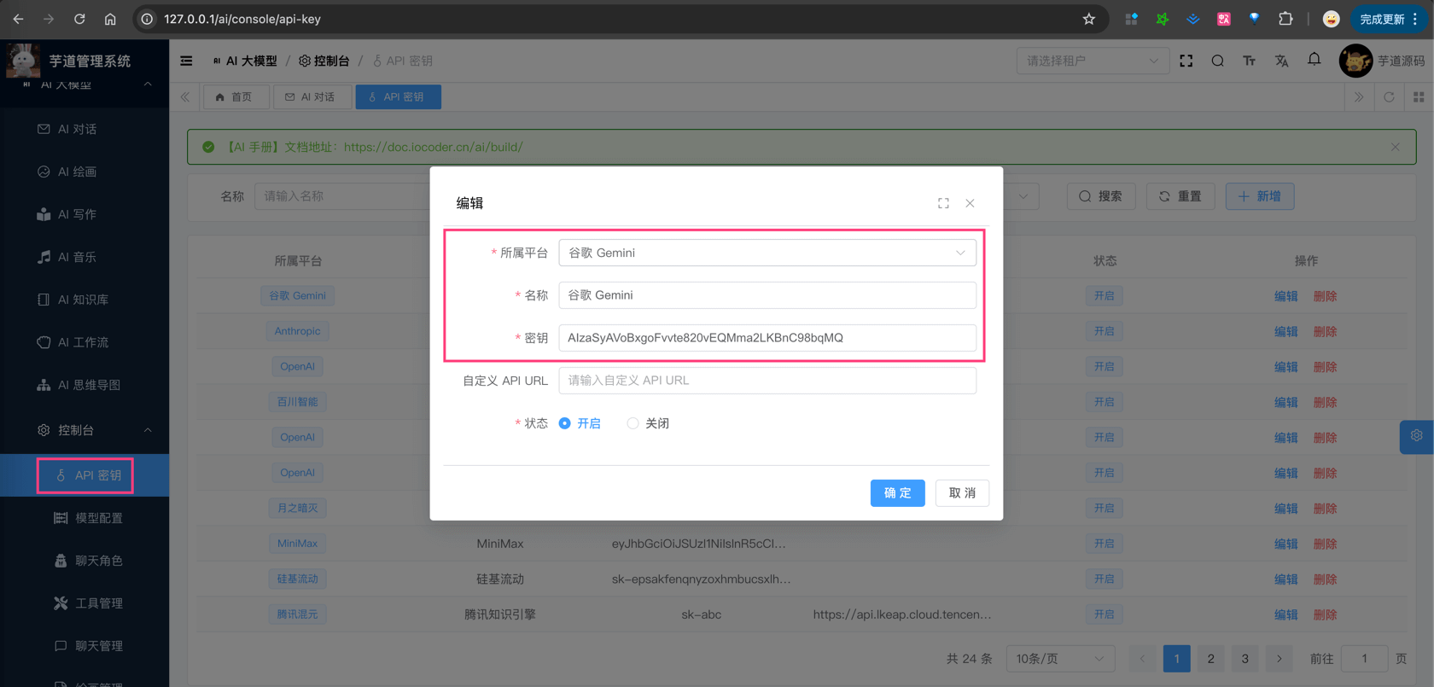The width and height of the screenshot is (1434, 687).
Task: Select the 开启 status radio button
Action: (x=565, y=423)
